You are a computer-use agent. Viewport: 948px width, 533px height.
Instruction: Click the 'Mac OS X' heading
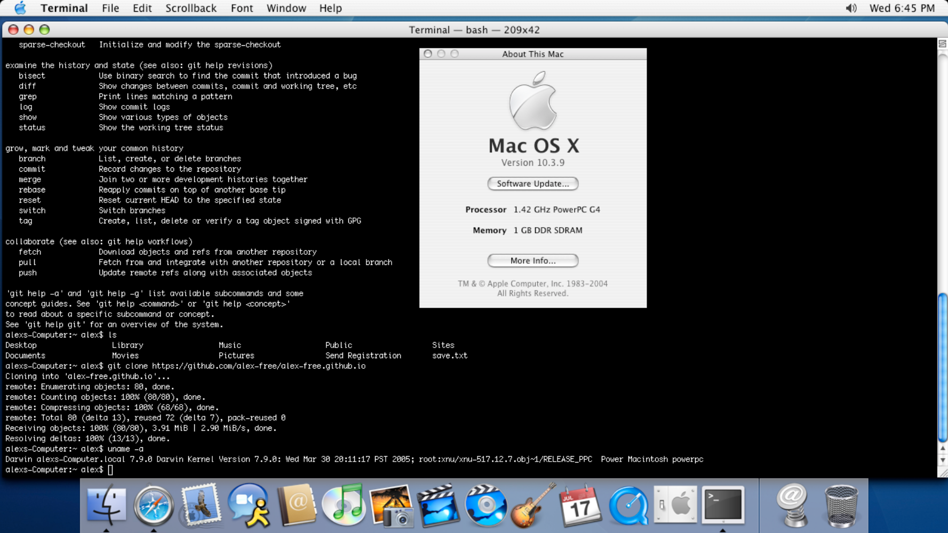[533, 146]
